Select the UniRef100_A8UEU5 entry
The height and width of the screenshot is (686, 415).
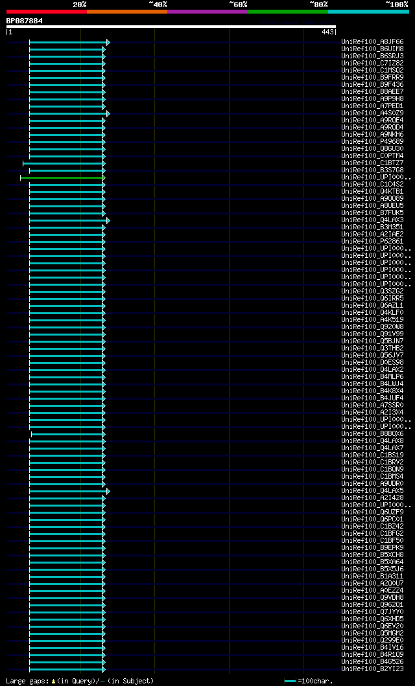[373, 205]
